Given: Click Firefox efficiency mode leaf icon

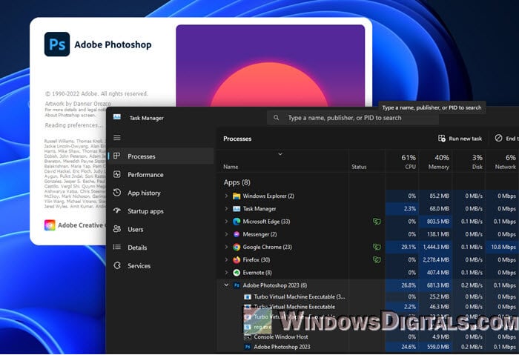Looking at the screenshot, I should tap(377, 259).
